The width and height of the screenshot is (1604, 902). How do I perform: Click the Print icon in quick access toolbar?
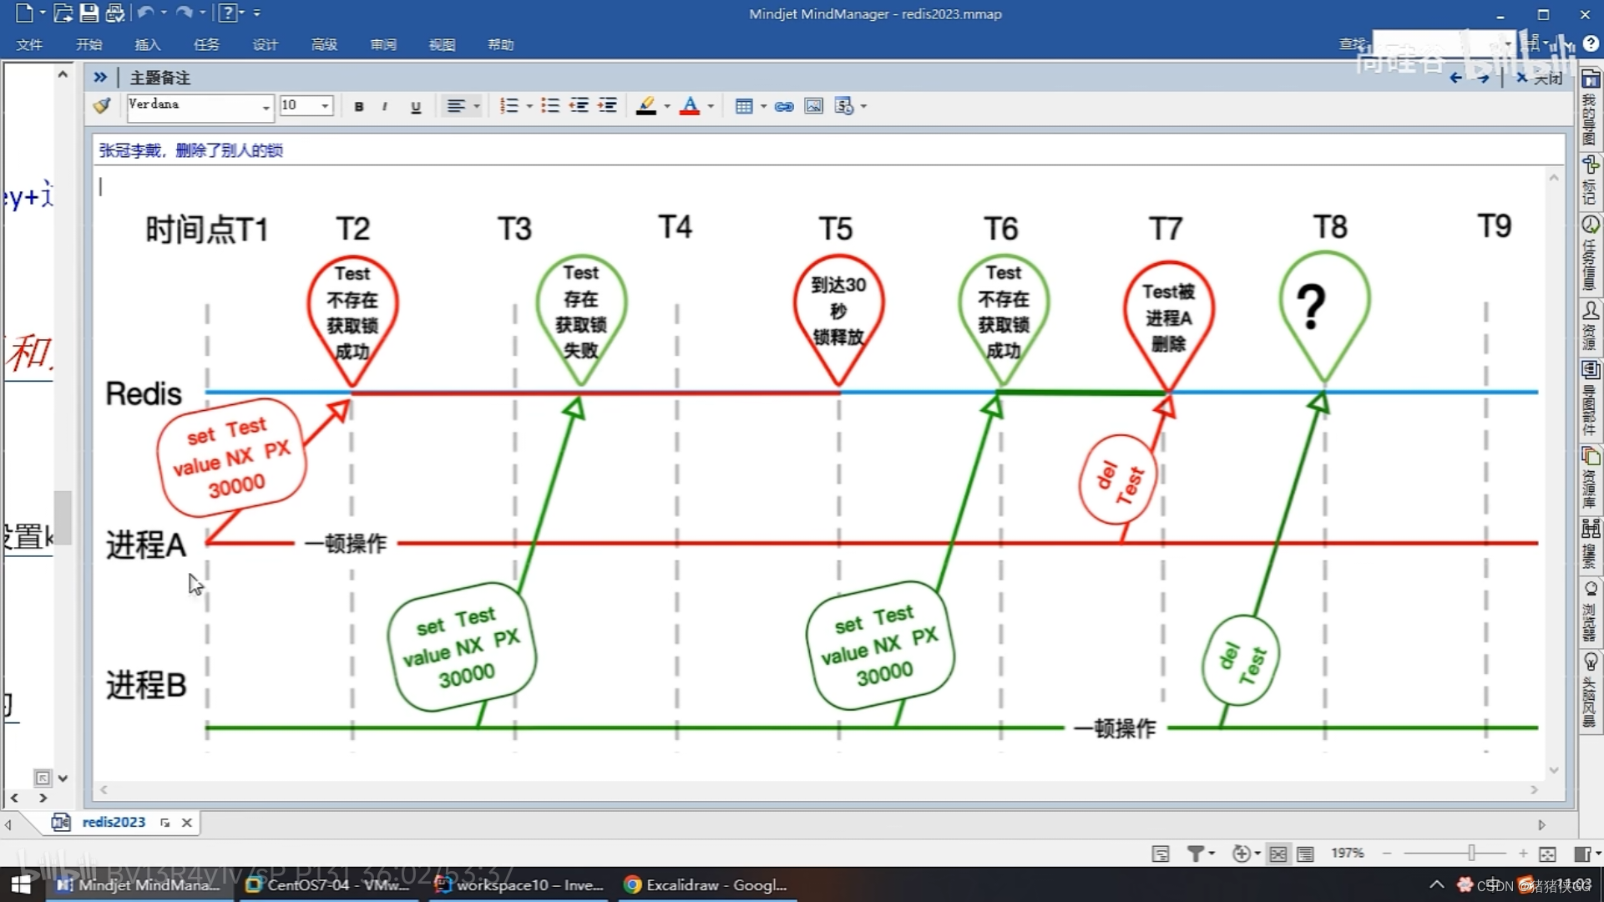click(115, 13)
